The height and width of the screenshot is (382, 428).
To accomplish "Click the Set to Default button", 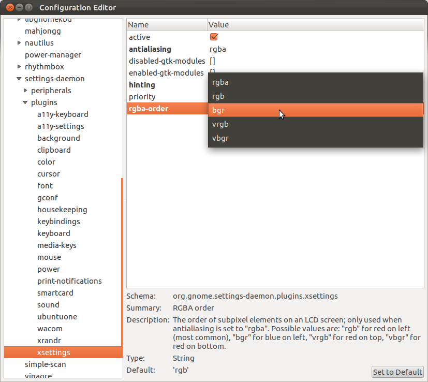I will (397, 372).
